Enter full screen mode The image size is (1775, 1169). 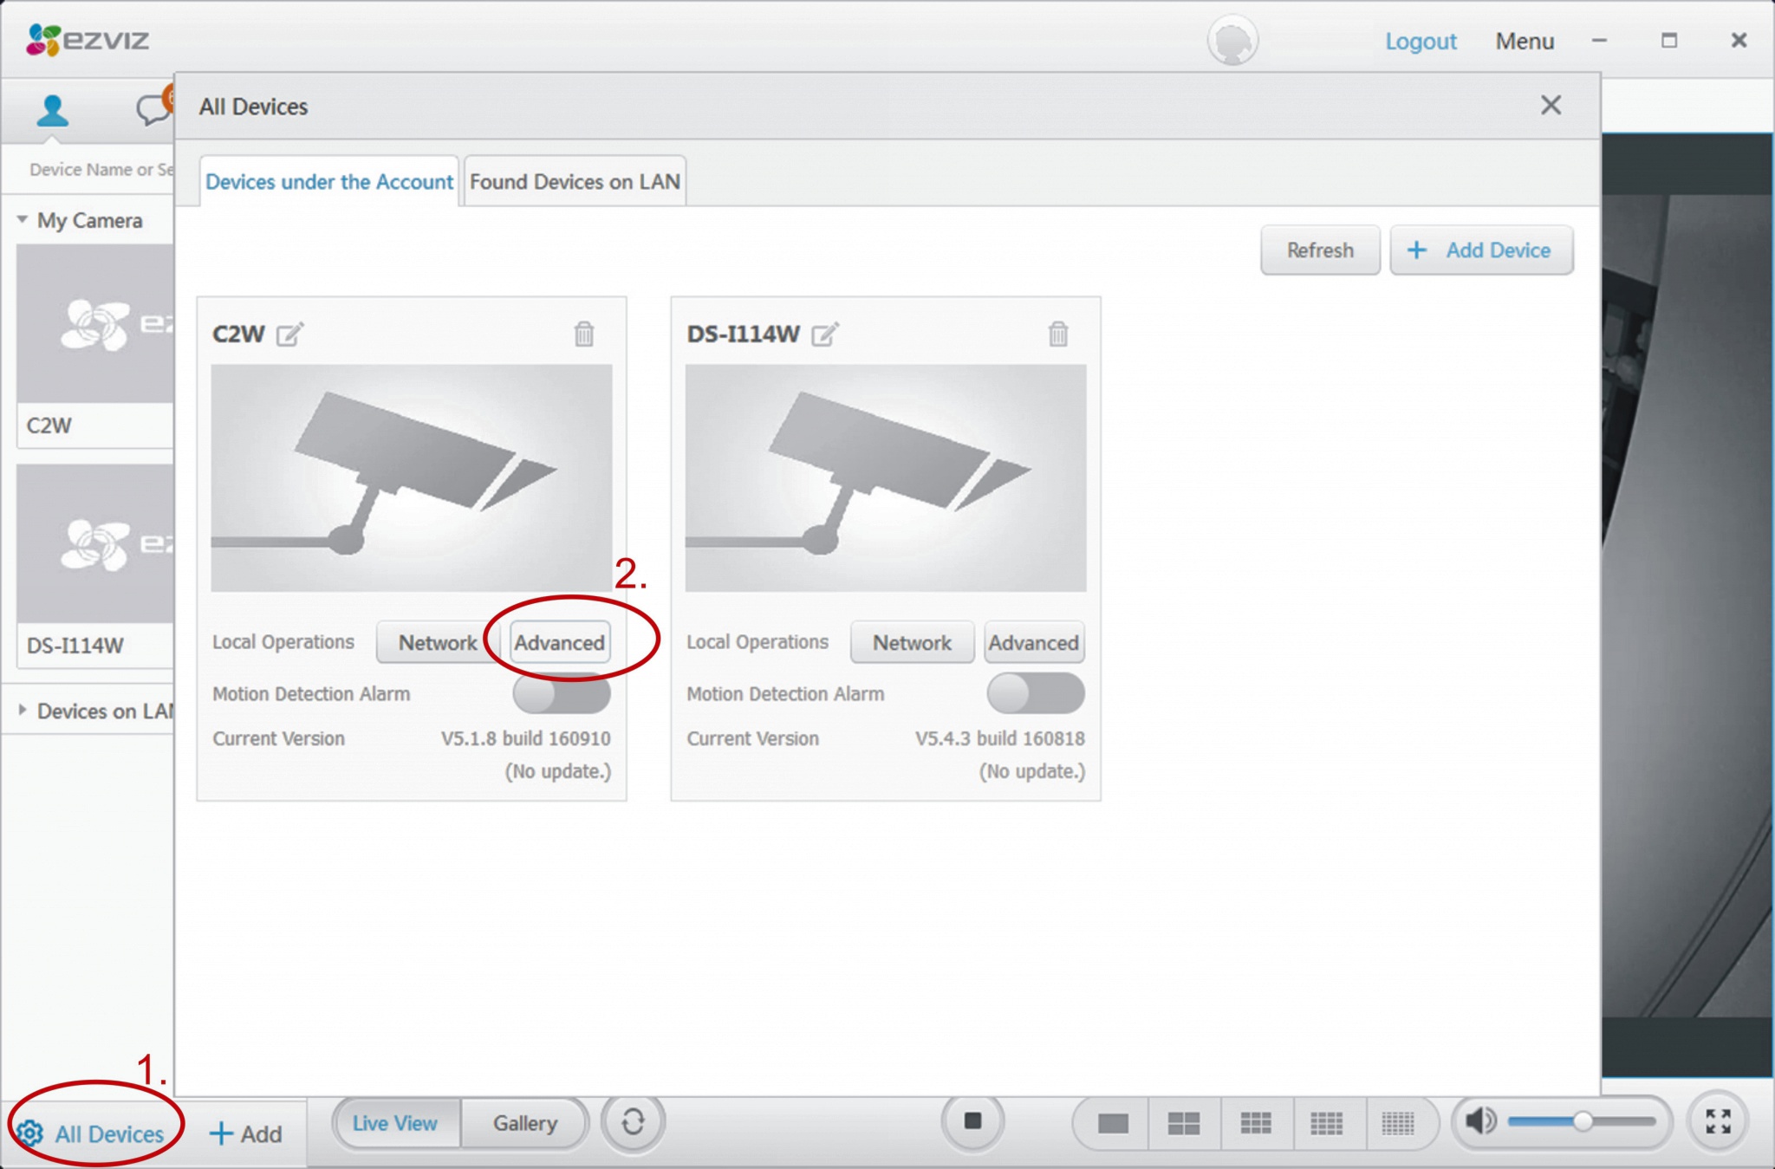click(1719, 1121)
